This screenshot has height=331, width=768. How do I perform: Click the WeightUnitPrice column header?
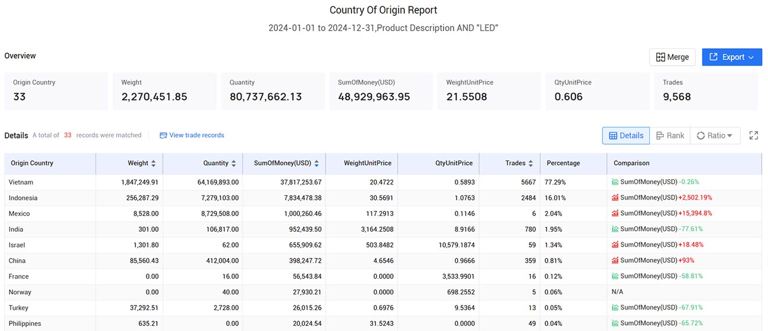[x=362, y=163]
